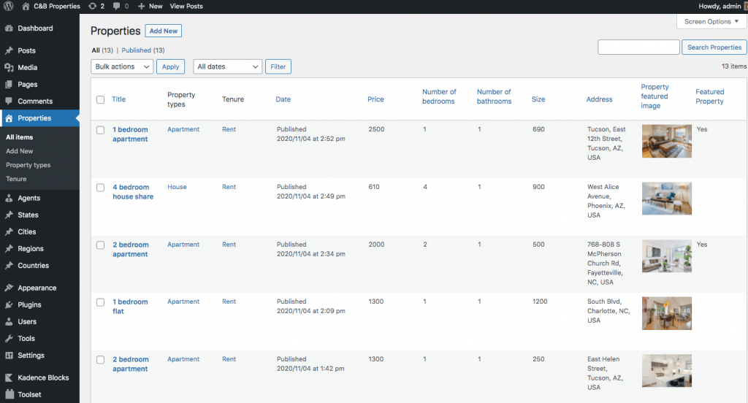This screenshot has height=403, width=748.
Task: Open the comments bubble icon in admin bar
Action: [x=116, y=6]
